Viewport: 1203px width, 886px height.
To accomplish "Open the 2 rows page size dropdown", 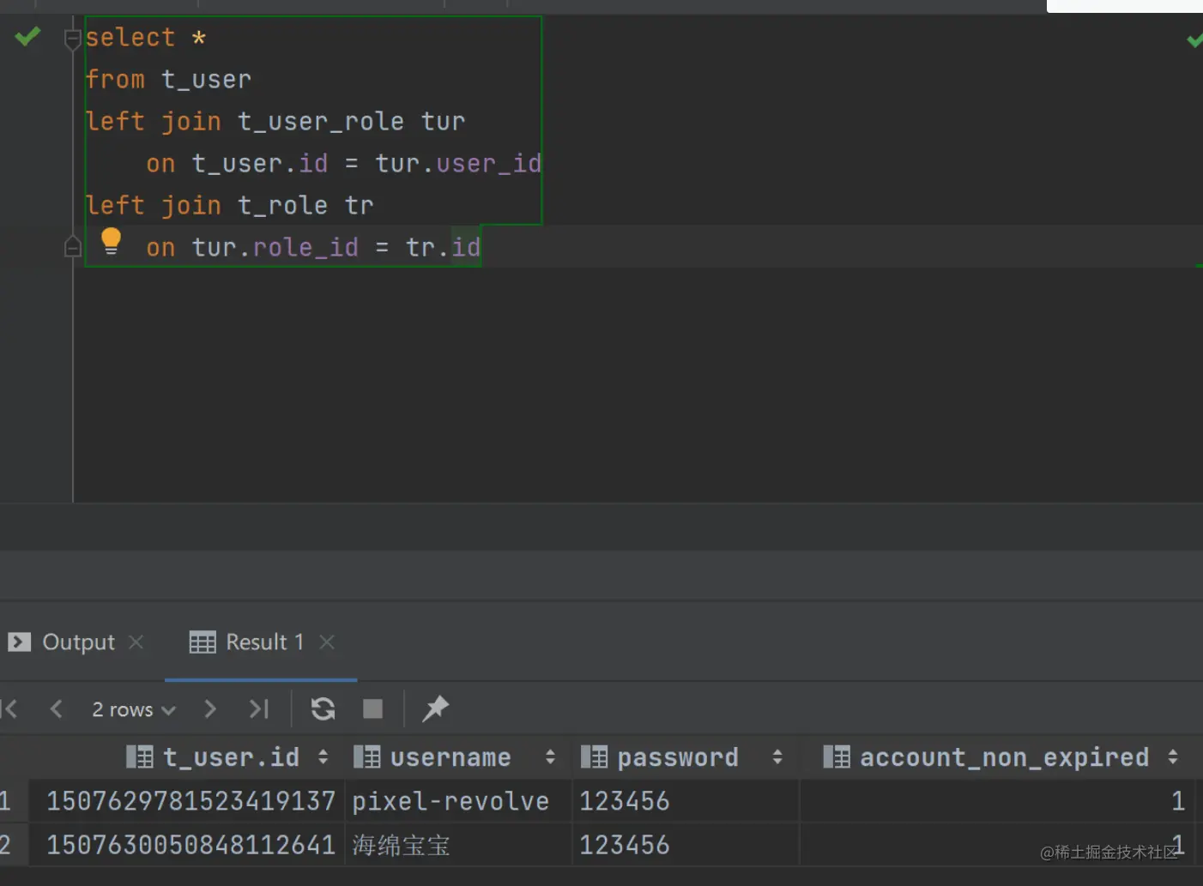I will pos(134,709).
